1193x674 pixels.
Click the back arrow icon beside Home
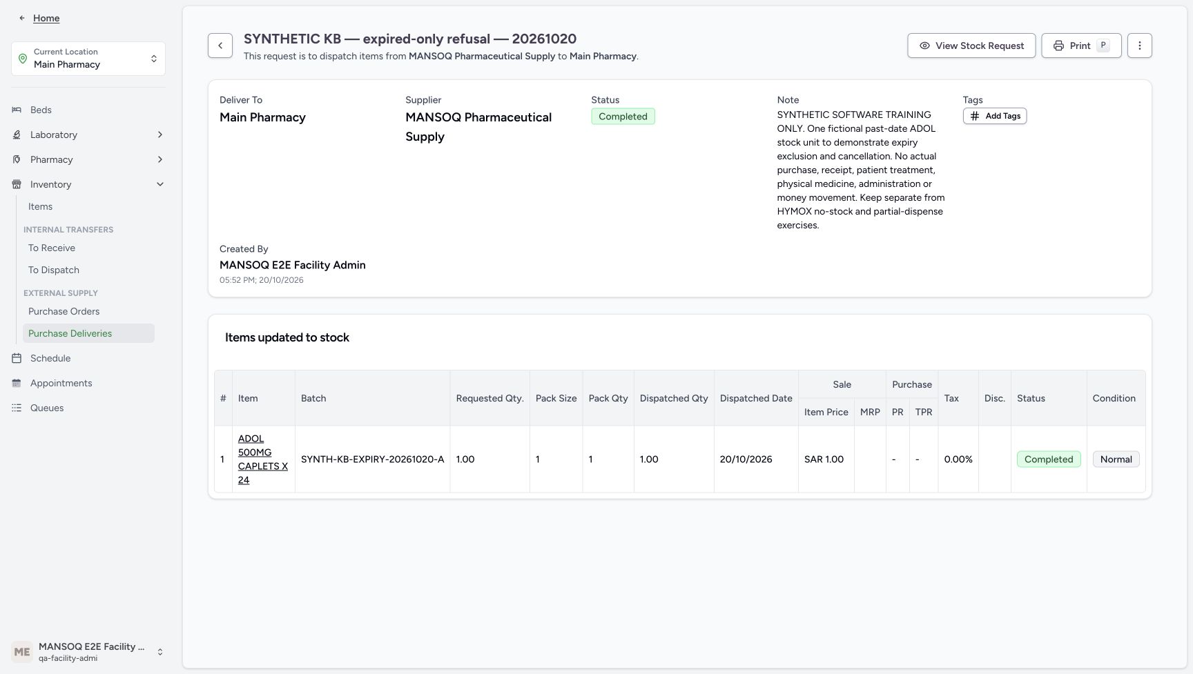(22, 18)
